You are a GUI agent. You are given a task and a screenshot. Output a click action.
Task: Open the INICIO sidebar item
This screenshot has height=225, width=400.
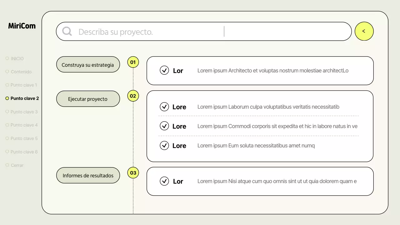(17, 58)
